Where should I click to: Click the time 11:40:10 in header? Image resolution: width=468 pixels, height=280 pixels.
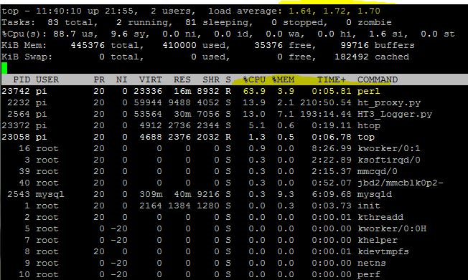click(x=59, y=11)
